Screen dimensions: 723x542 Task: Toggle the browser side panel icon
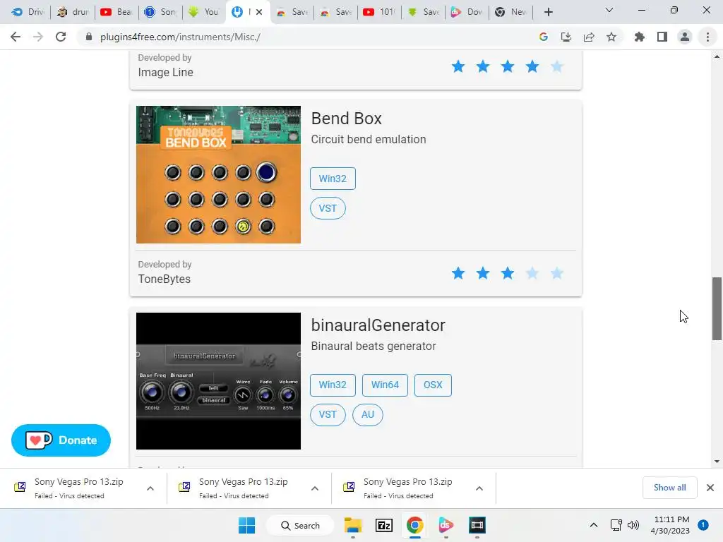(662, 37)
